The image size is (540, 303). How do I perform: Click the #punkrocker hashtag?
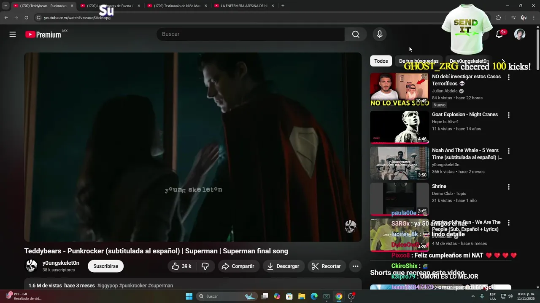pos(133,286)
